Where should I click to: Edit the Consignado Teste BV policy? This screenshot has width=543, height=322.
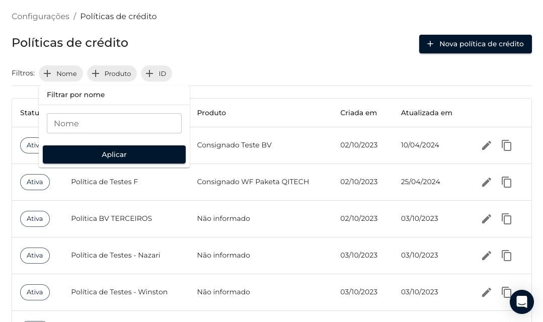(x=486, y=145)
